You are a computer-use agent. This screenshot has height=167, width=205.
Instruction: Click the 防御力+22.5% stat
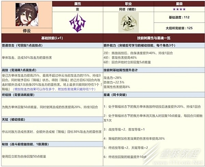(x=114, y=82)
